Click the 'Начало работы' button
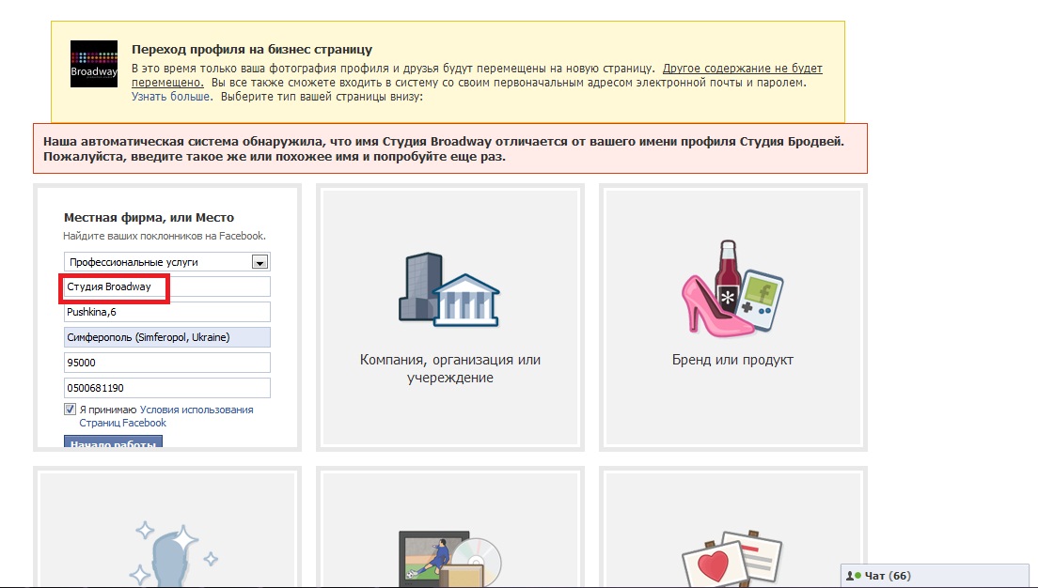1038x588 pixels. tap(113, 441)
